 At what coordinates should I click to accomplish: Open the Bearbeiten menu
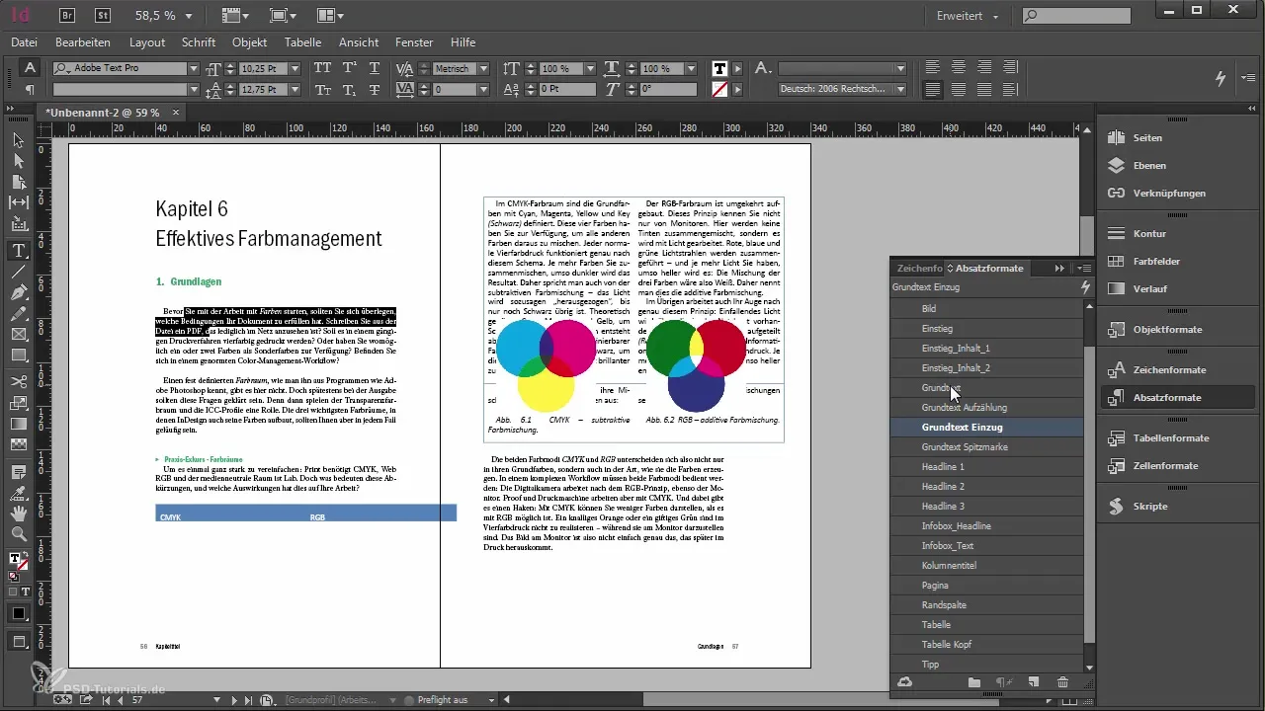(83, 42)
